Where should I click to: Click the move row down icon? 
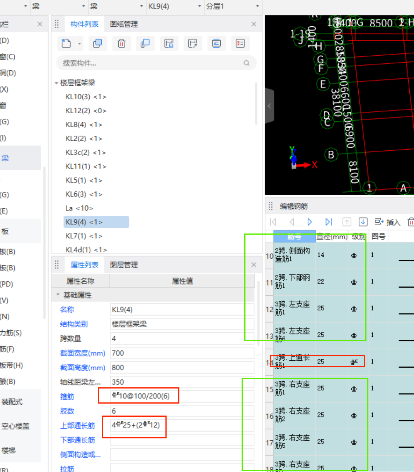click(x=363, y=222)
